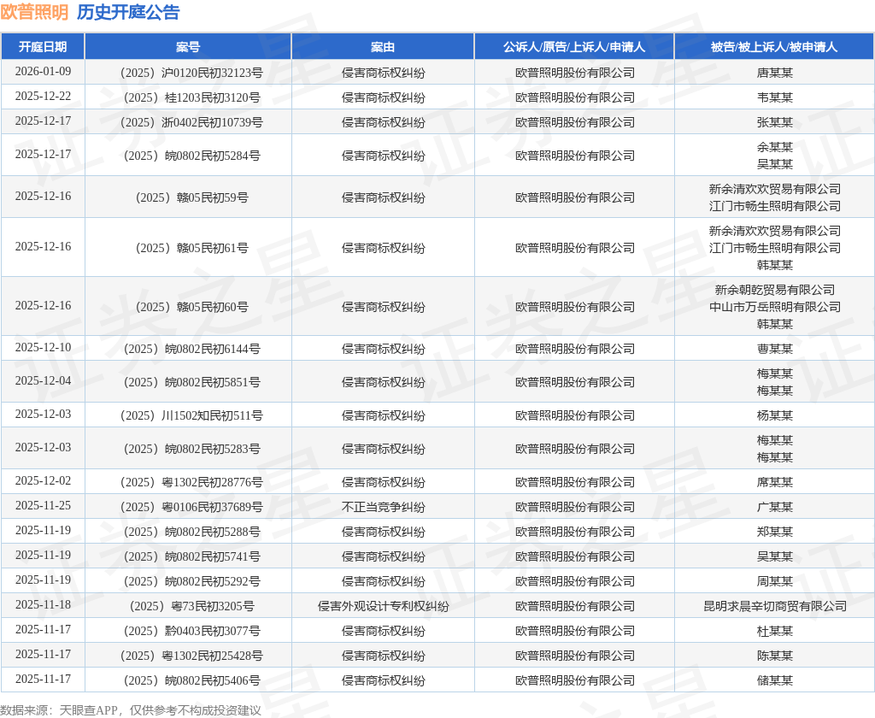The height and width of the screenshot is (718, 875).
Task: Click defendant 杨某某
Action: (x=774, y=415)
